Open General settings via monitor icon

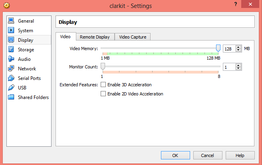coord(11,21)
